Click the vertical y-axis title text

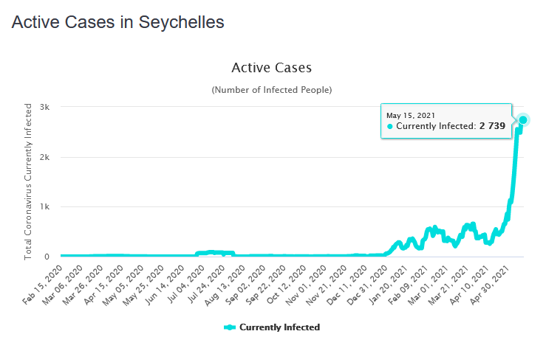click(28, 181)
